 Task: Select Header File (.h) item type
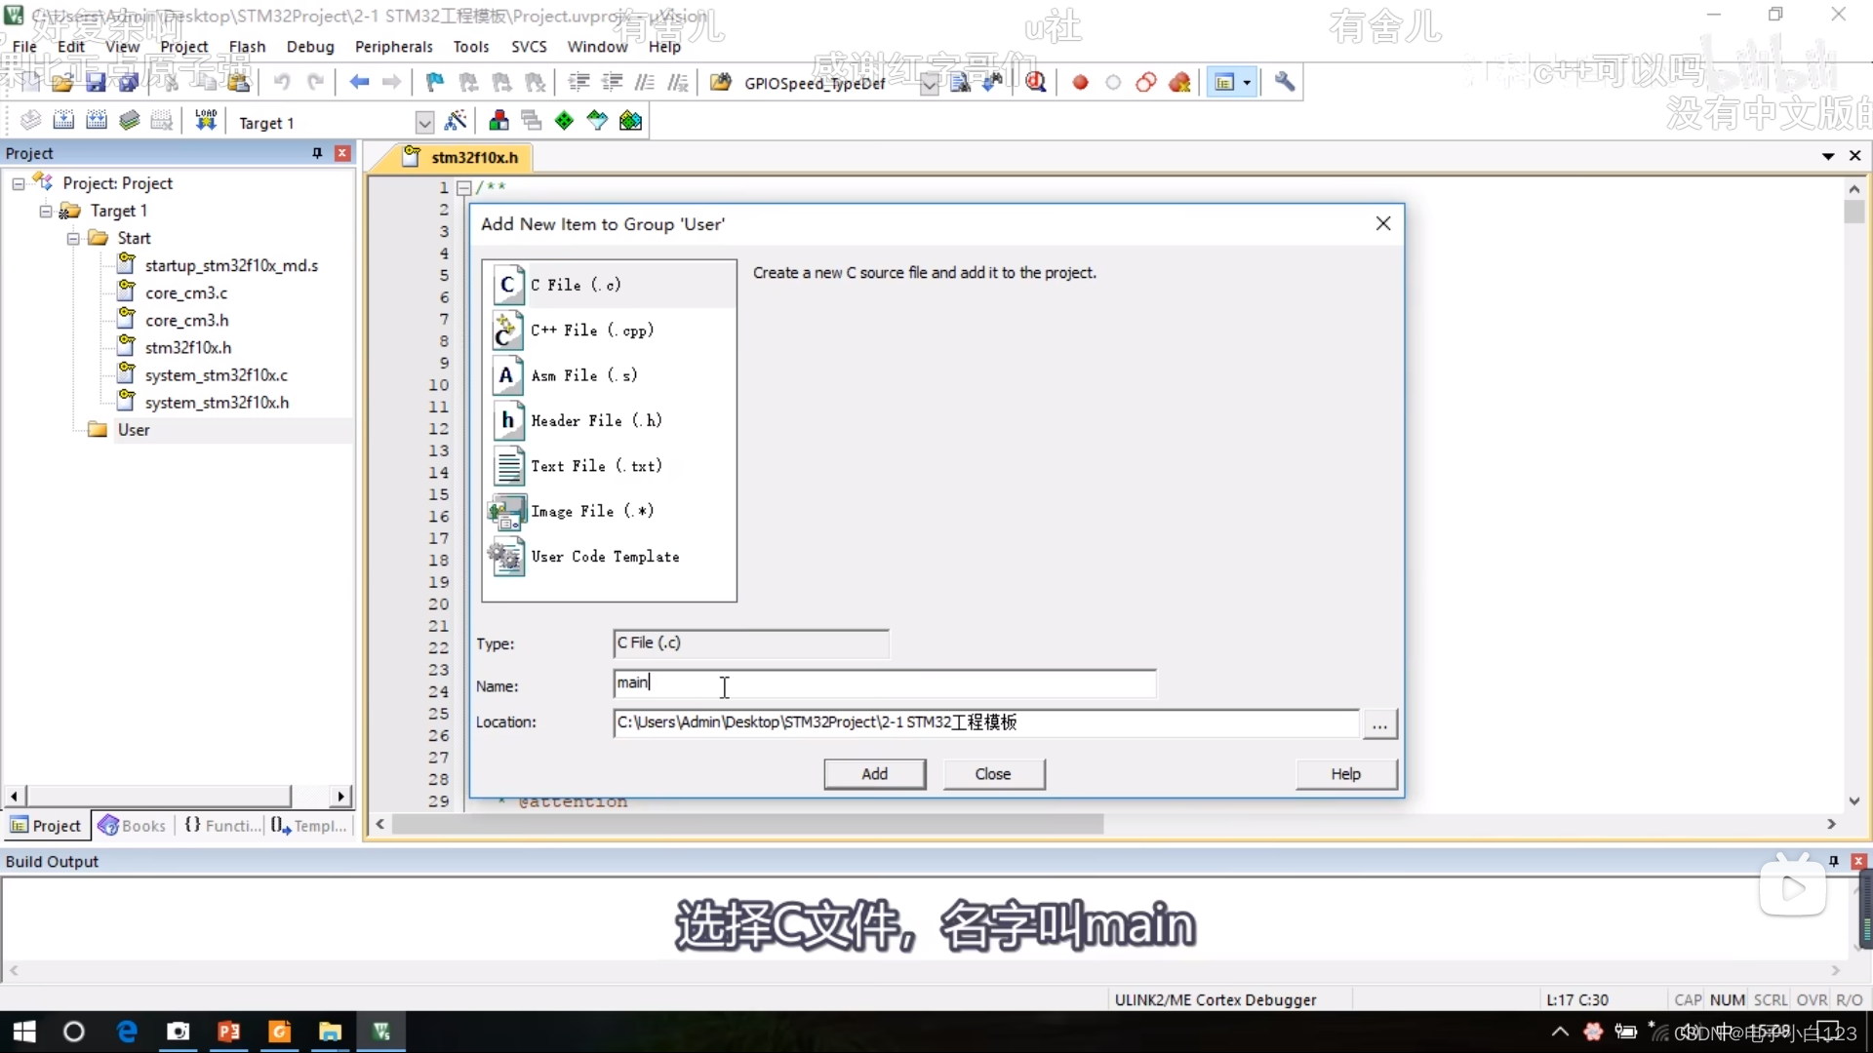(x=596, y=420)
